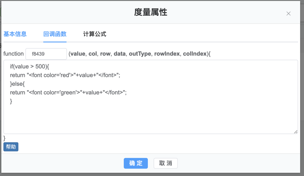Confirm with the 确定 button
The height and width of the screenshot is (176, 304).
point(136,163)
